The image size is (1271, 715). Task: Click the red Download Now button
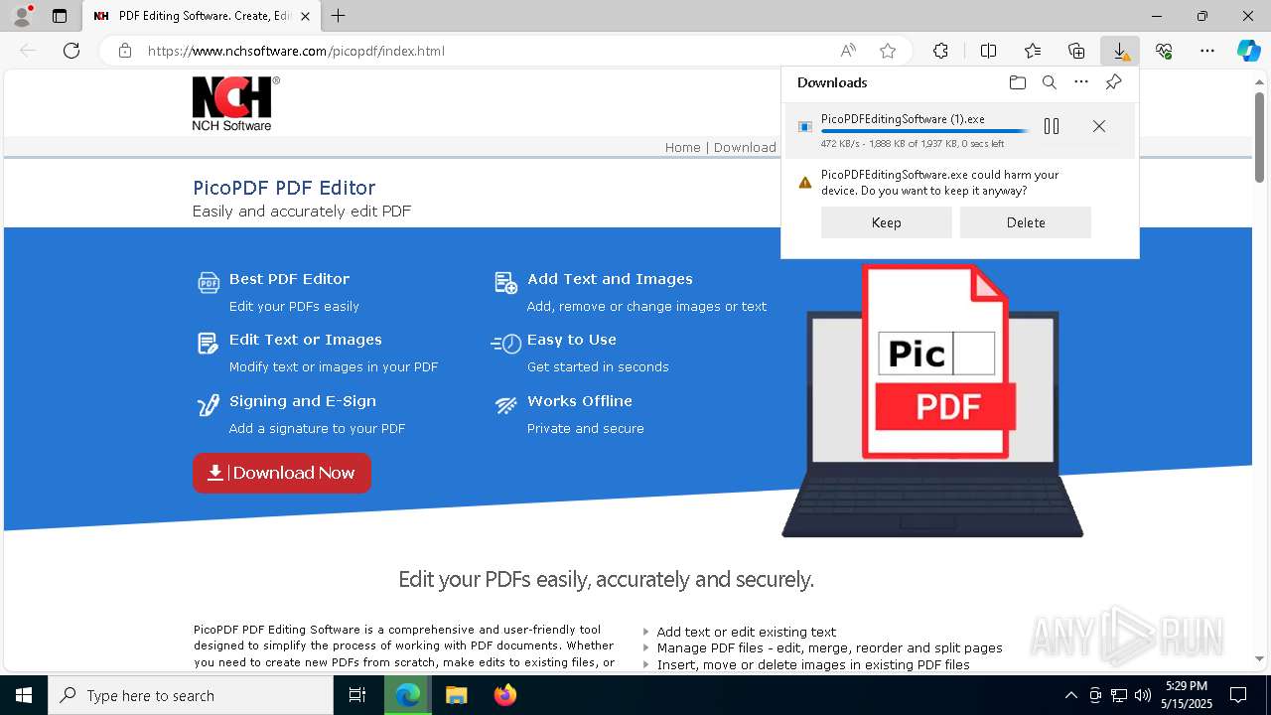point(282,473)
